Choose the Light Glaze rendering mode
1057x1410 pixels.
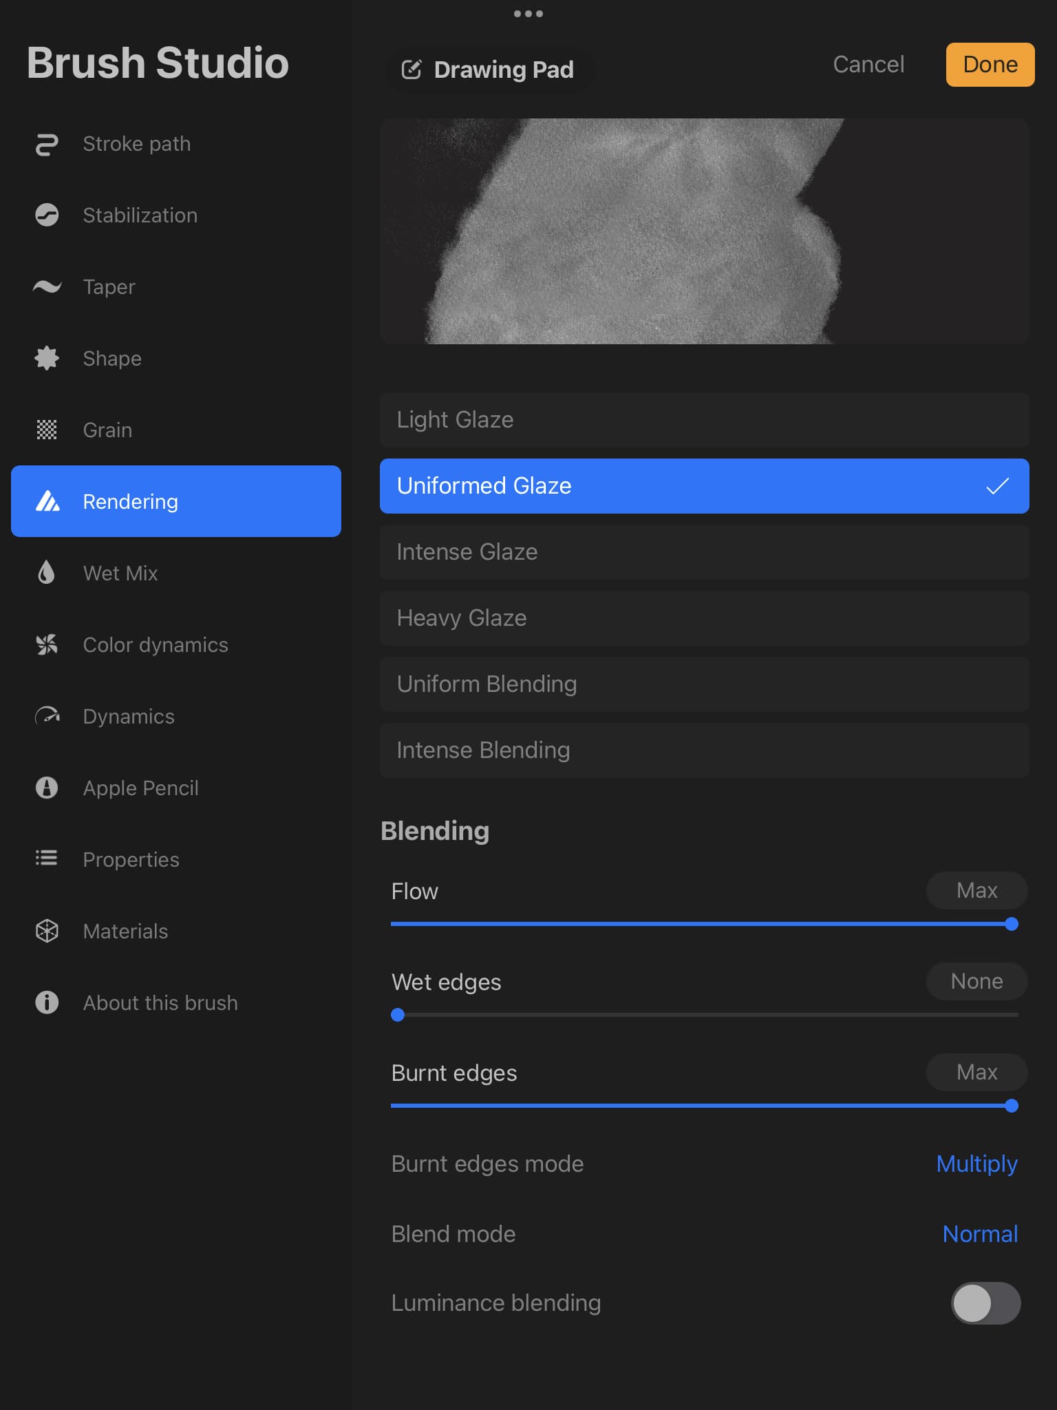704,420
